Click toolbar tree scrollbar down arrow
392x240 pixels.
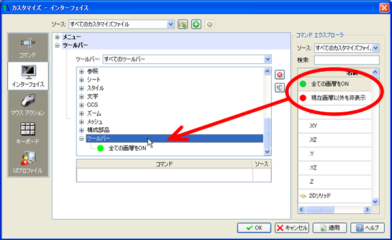[x=267, y=151]
